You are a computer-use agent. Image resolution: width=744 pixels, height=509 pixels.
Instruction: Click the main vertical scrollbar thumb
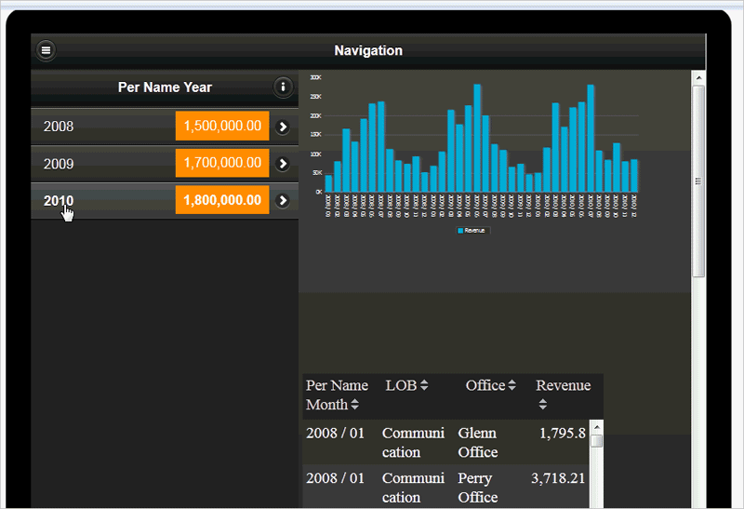pos(698,181)
